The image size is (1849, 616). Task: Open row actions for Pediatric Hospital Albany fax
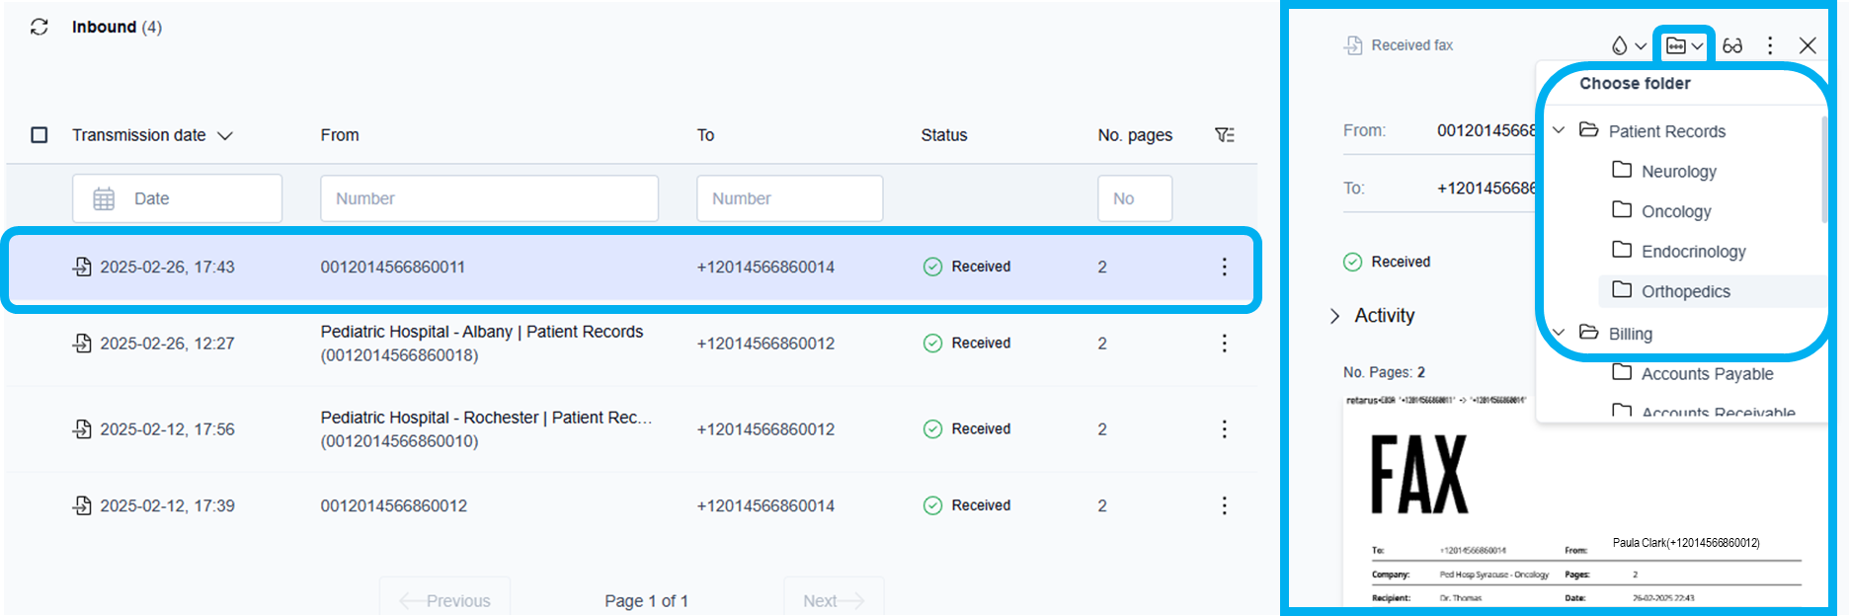(1224, 344)
